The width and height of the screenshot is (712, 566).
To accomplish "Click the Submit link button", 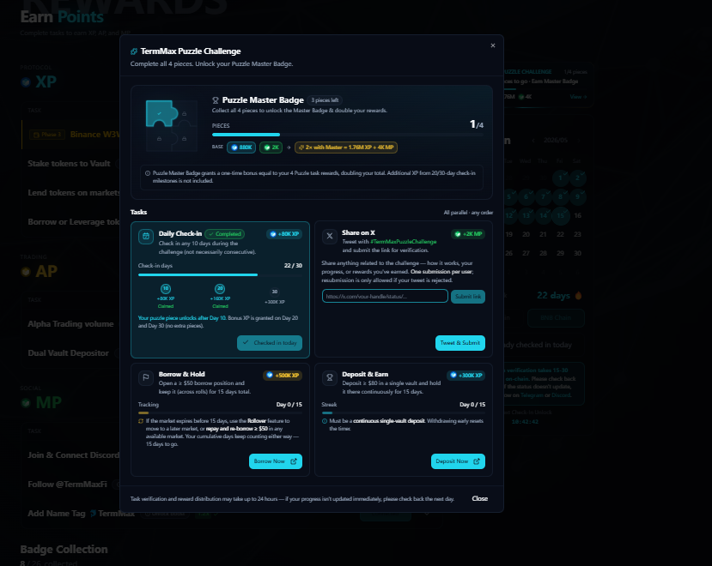I will [468, 297].
